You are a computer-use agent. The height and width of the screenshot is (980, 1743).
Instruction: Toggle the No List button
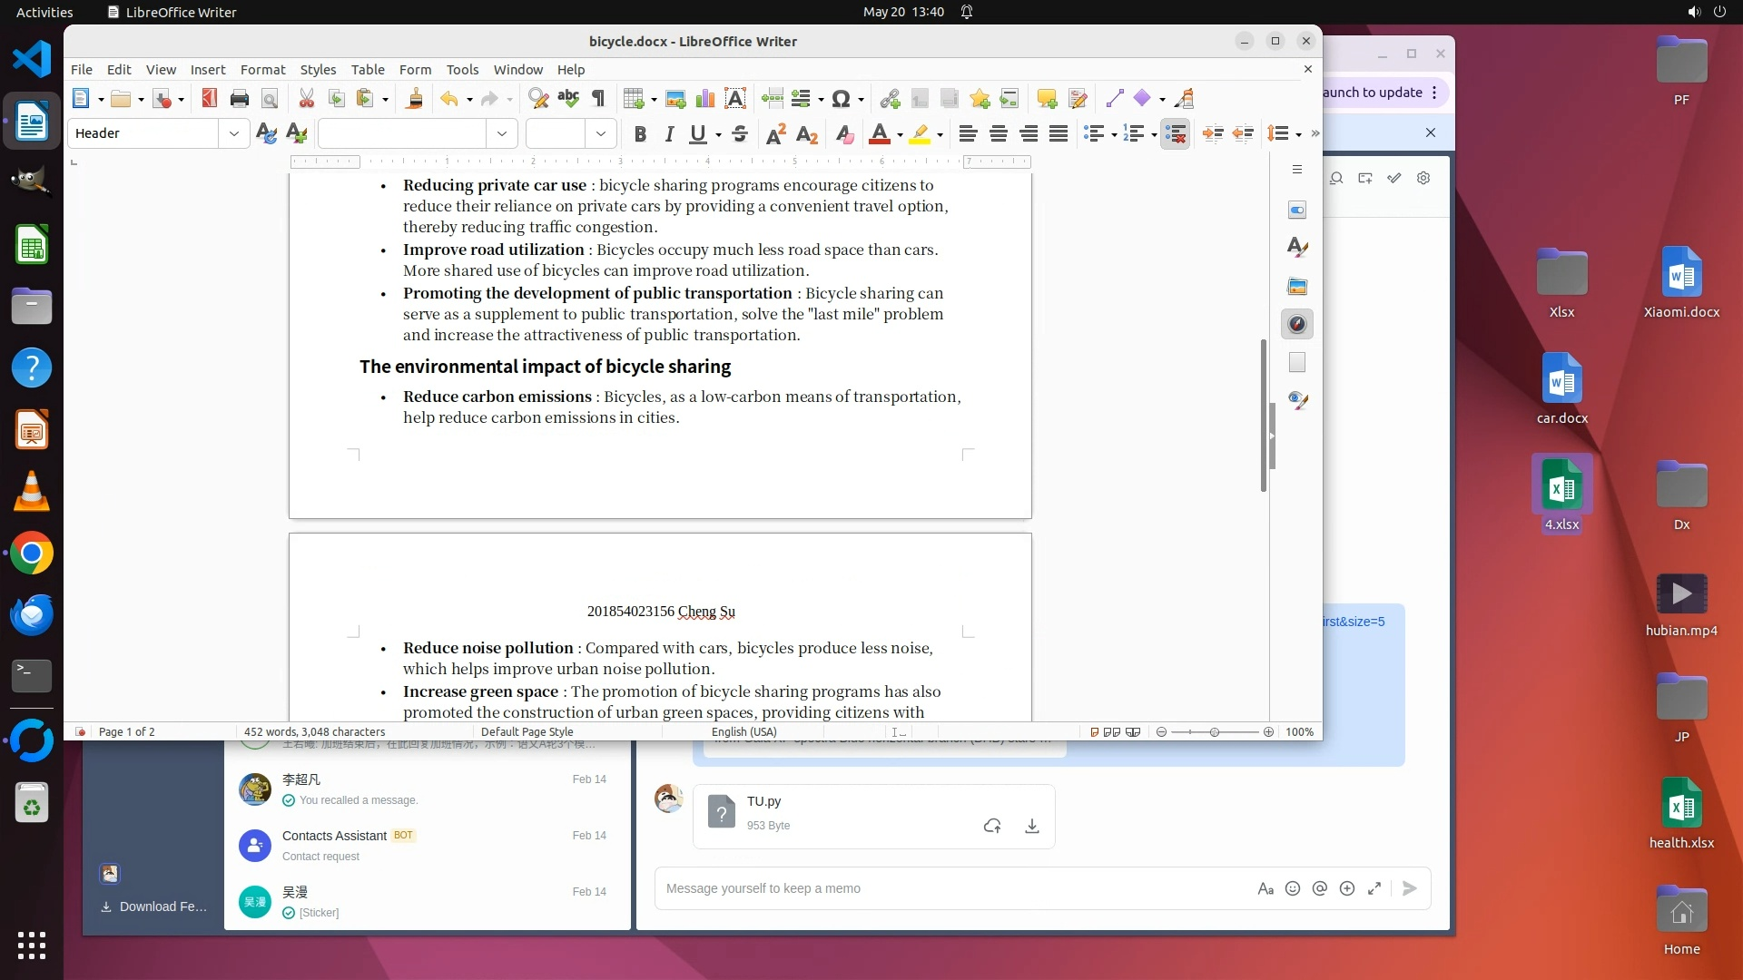pos(1176,134)
